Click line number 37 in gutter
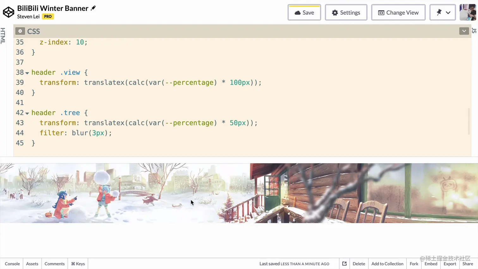Viewport: 478px width, 269px height. tap(20, 62)
